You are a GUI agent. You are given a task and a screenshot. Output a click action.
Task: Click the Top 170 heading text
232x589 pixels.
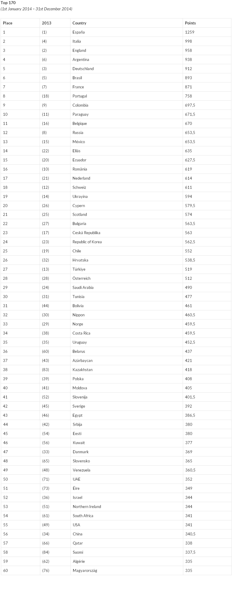tap(8, 3)
